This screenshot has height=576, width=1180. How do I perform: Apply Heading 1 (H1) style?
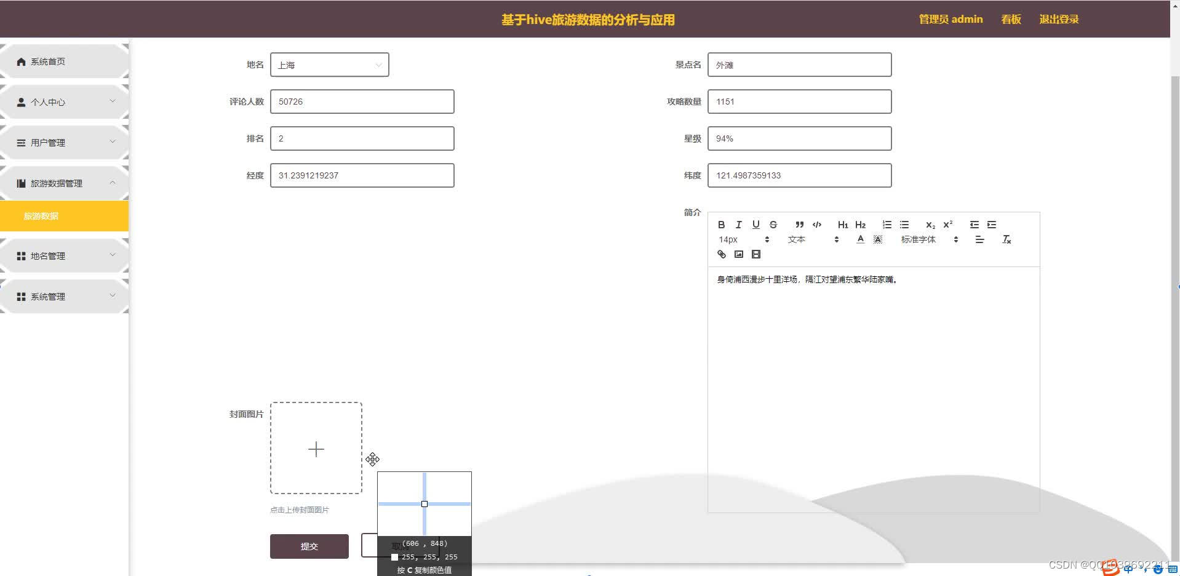[843, 225]
